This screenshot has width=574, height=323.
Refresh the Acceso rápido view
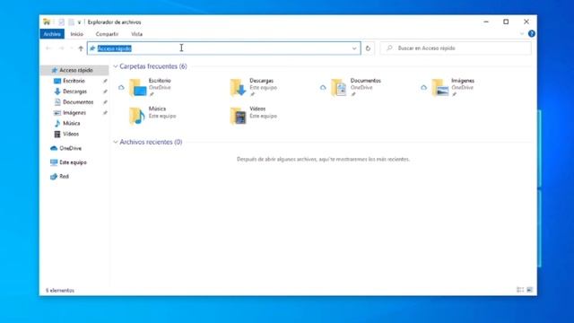pyautogui.click(x=368, y=48)
